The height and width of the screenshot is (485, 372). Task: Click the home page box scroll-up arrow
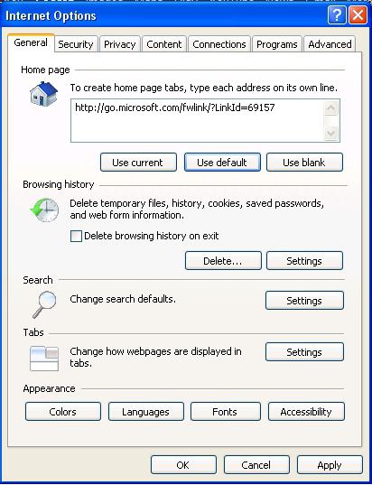331,108
